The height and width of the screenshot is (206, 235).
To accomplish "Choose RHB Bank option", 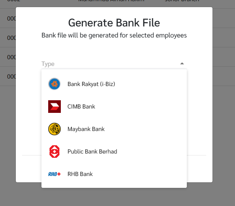I will pyautogui.click(x=114, y=174).
